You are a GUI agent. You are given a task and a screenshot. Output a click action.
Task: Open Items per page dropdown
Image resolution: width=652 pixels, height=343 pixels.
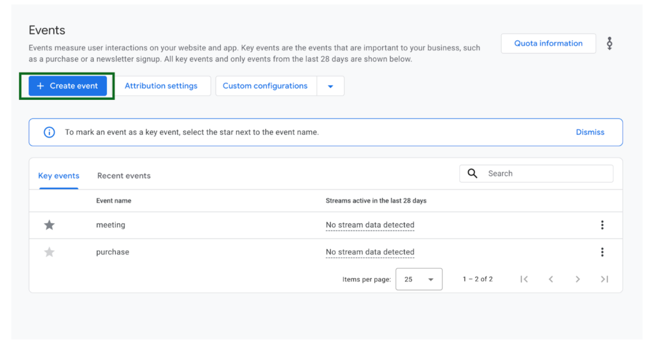pyautogui.click(x=418, y=279)
